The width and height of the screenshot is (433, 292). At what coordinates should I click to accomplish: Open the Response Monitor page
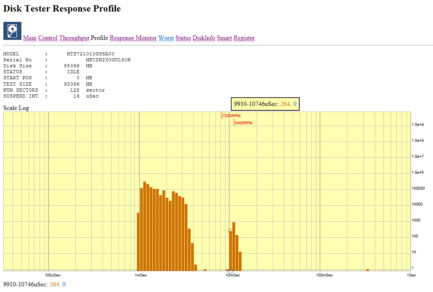pyautogui.click(x=133, y=38)
